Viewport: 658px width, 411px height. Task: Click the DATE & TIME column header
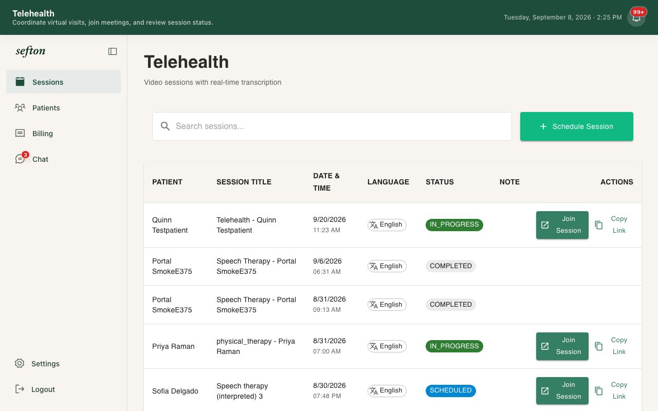point(326,182)
